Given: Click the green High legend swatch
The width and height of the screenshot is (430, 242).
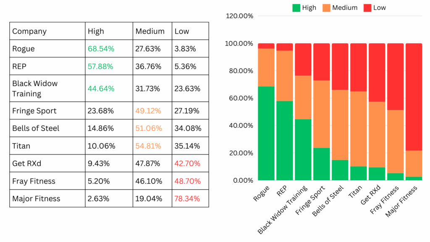Looking at the screenshot, I should pos(296,8).
